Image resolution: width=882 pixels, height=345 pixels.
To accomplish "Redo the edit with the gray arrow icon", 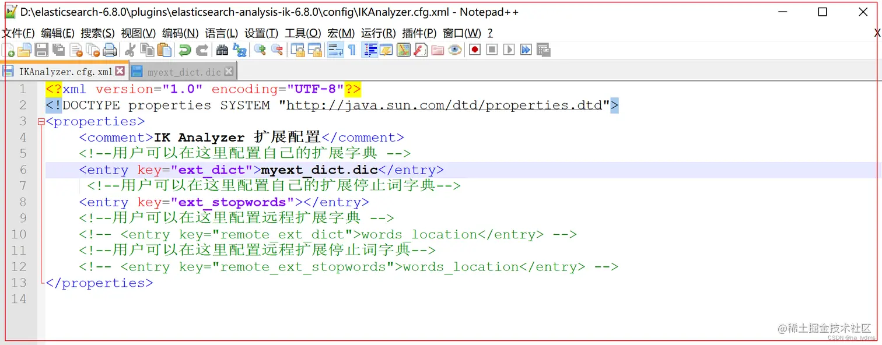I will point(202,50).
